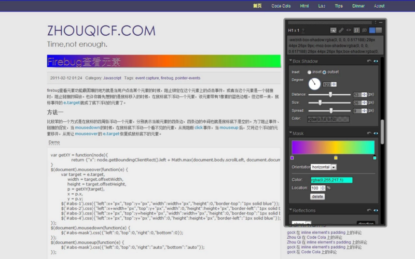The width and height of the screenshot is (415, 259).
Task: Click the Degree value stepper showing 123
Action: point(329,84)
